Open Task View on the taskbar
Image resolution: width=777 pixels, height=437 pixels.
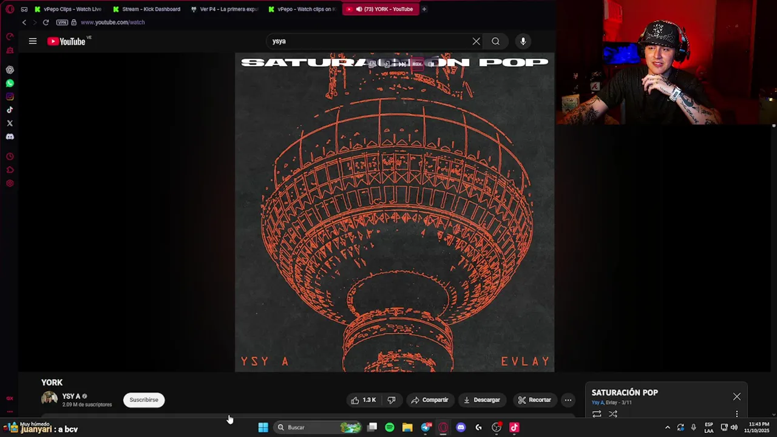(x=372, y=427)
